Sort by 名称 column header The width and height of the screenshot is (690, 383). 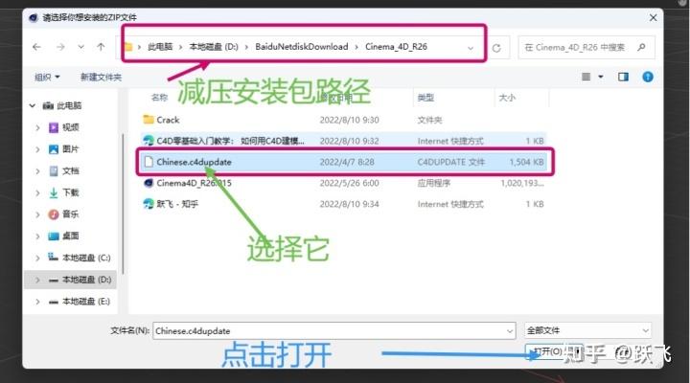[159, 98]
